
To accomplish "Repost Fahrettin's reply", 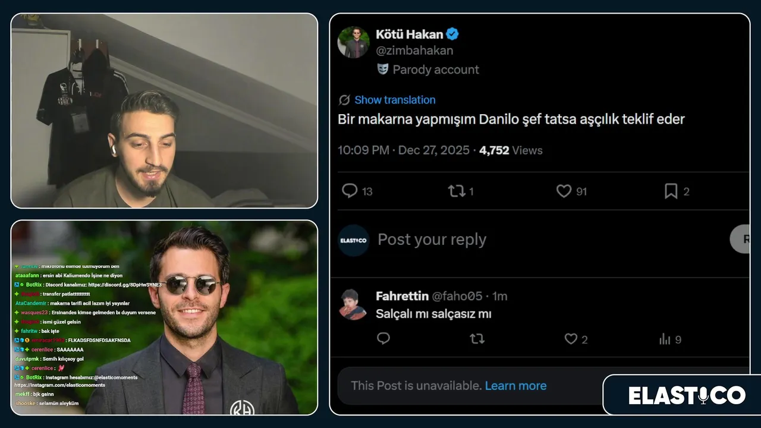I will (477, 339).
